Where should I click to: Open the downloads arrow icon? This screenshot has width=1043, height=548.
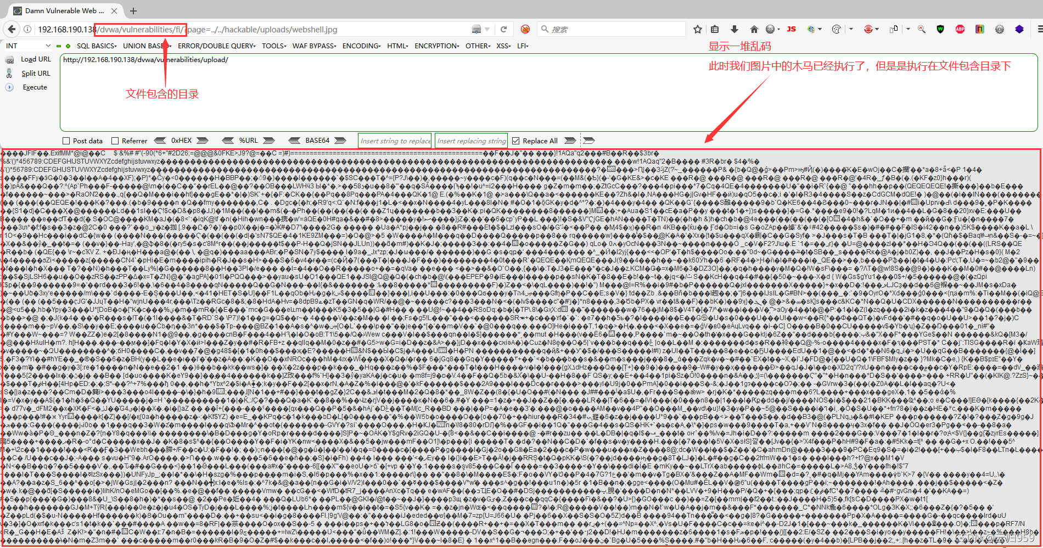point(734,29)
